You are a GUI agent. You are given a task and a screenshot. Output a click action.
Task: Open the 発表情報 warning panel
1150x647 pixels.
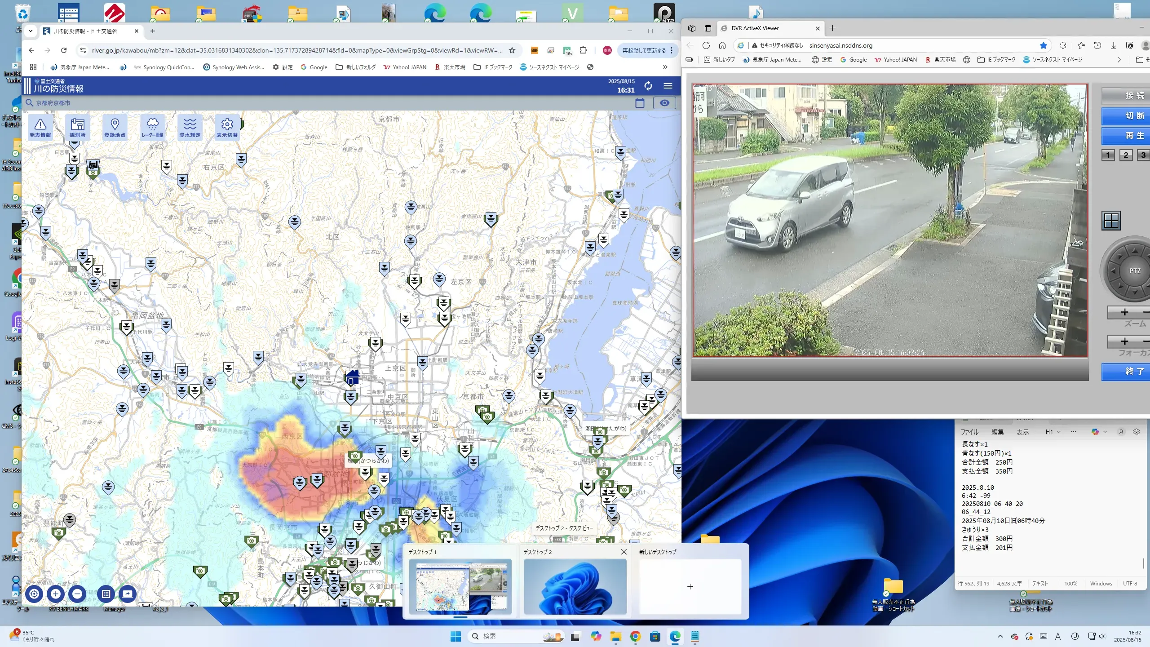tap(40, 128)
